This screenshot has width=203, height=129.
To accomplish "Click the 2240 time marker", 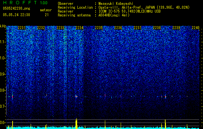I will [x=196, y=28].
